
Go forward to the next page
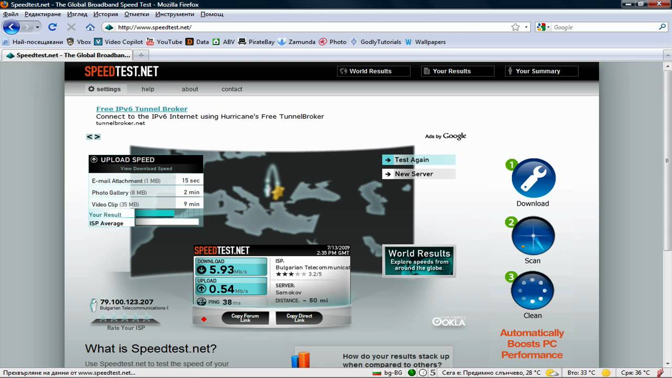tap(27, 27)
